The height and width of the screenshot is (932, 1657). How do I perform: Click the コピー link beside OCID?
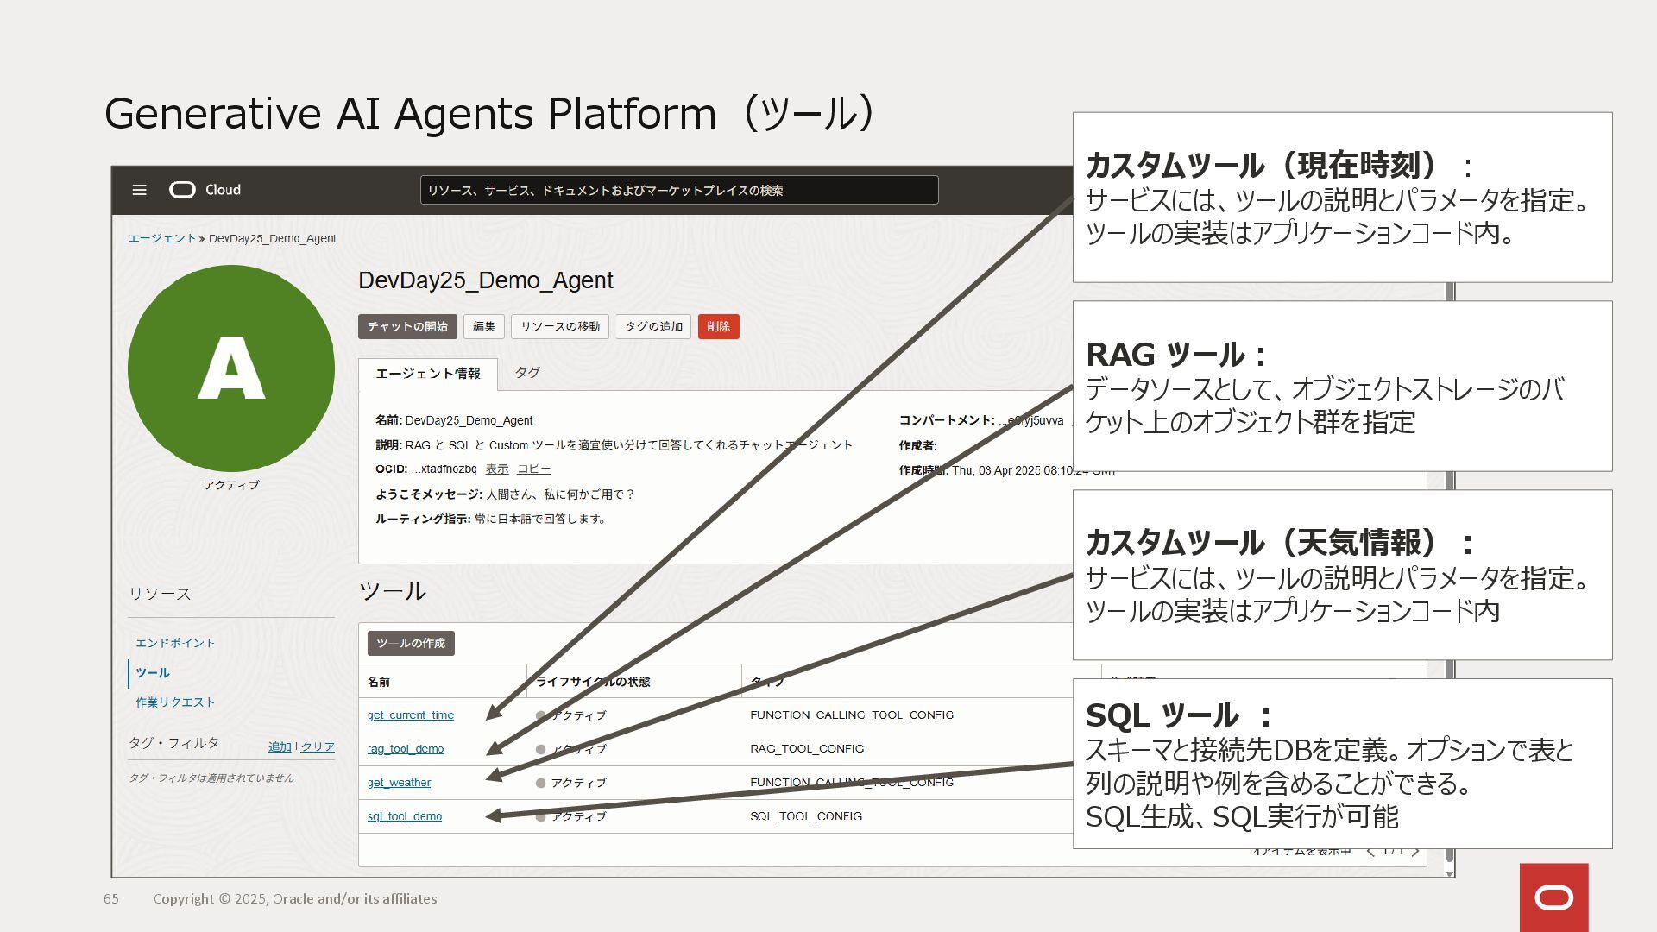click(533, 469)
